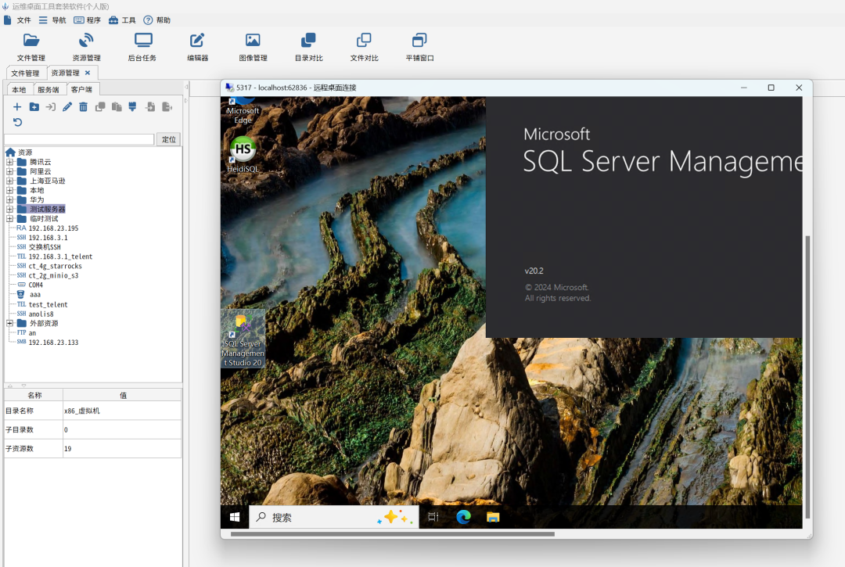Expand the 腾讯云 folder
Image resolution: width=845 pixels, height=567 pixels.
click(9, 162)
